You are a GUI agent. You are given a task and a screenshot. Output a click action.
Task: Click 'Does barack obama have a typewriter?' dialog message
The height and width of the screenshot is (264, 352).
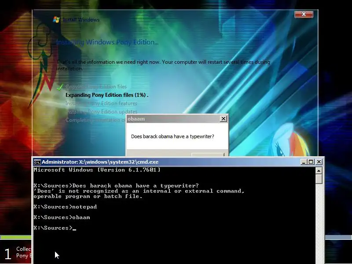(x=172, y=136)
